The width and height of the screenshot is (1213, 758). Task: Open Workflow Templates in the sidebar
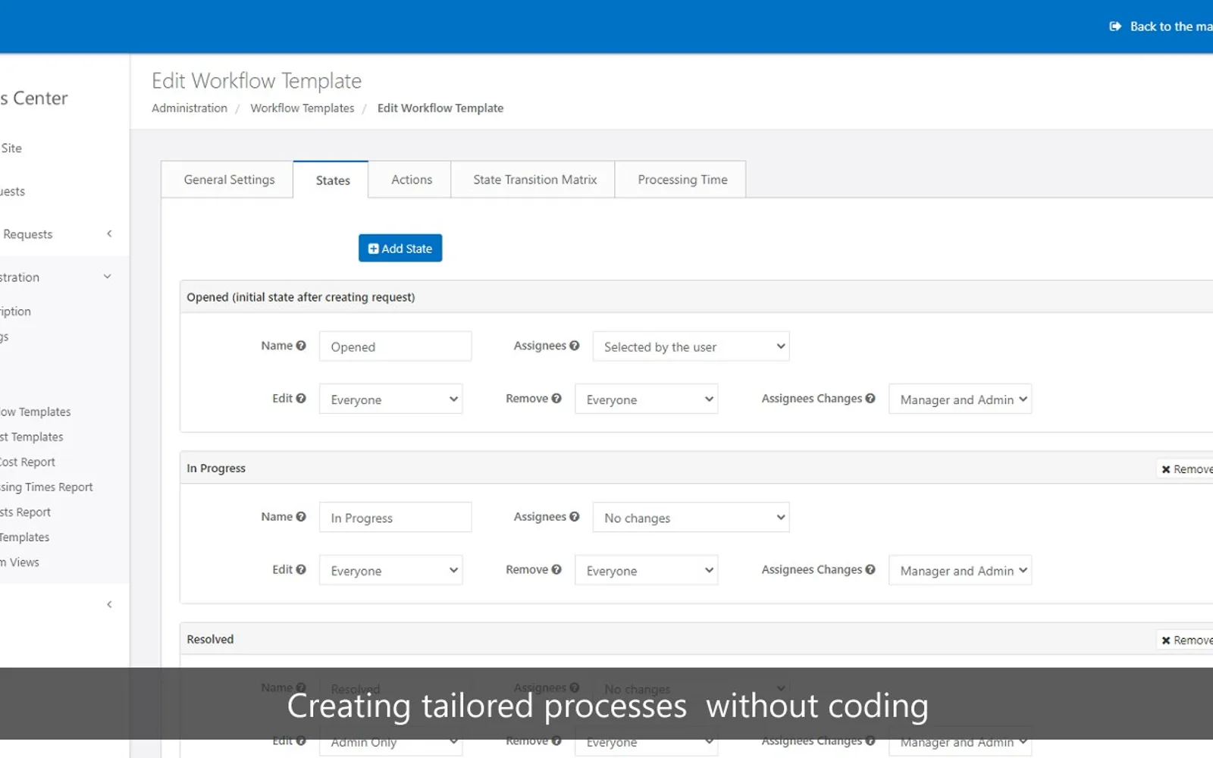point(36,412)
